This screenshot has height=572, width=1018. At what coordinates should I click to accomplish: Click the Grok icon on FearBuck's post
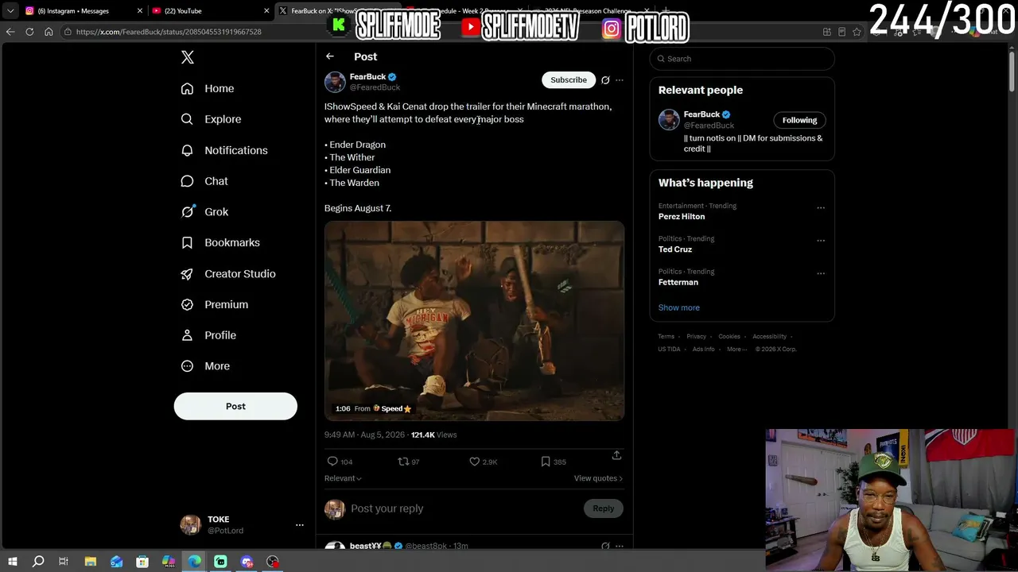pyautogui.click(x=605, y=80)
